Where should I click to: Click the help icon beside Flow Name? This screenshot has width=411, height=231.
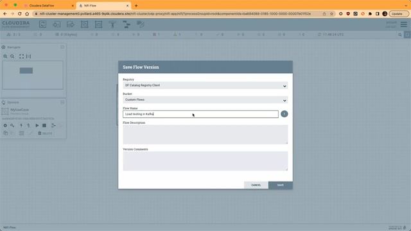pos(284,114)
